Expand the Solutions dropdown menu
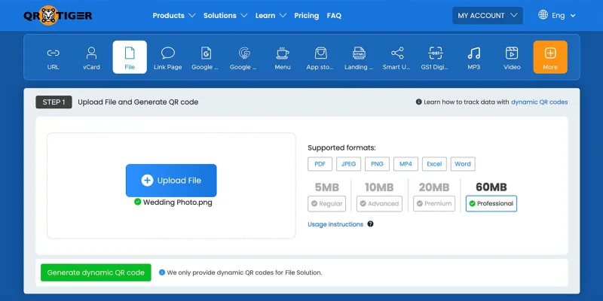 [x=225, y=16]
